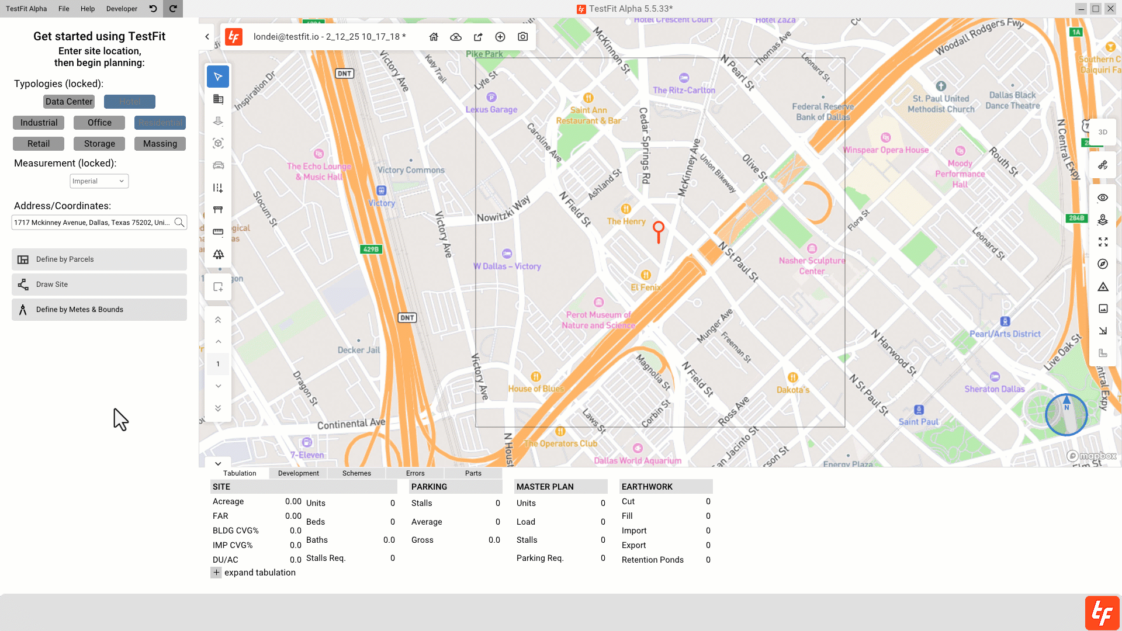Viewport: 1122px width, 631px height.
Task: Toggle satellite imagery view
Action: (1103, 165)
